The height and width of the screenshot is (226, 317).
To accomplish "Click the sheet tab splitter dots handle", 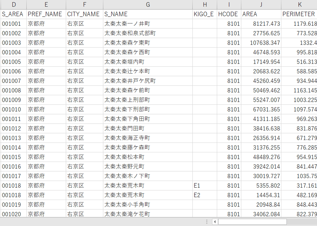I will click(x=207, y=222).
